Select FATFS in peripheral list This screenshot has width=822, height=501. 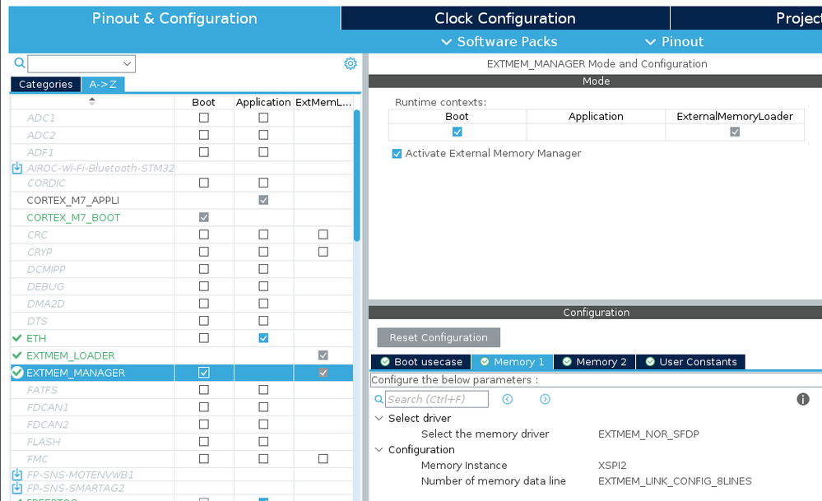(42, 390)
